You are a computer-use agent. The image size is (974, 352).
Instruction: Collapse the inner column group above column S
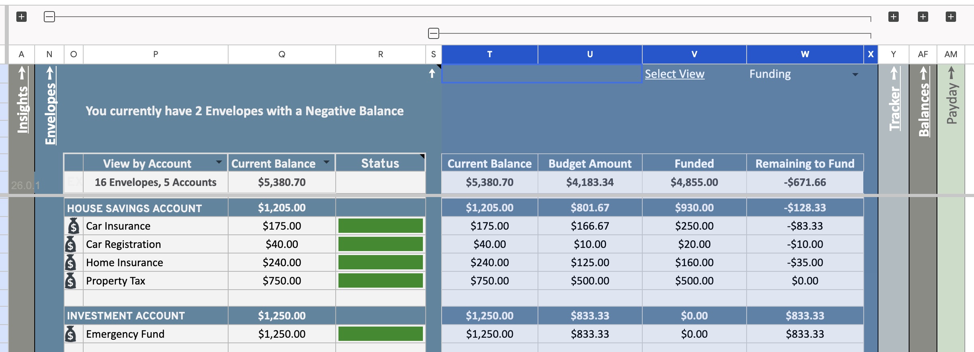(x=434, y=33)
